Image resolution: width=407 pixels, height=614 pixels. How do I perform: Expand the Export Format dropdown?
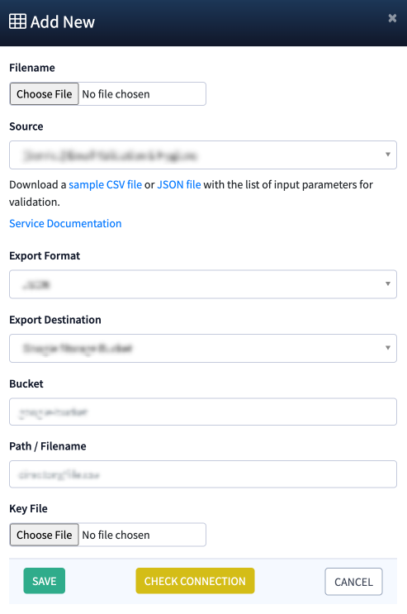click(203, 284)
